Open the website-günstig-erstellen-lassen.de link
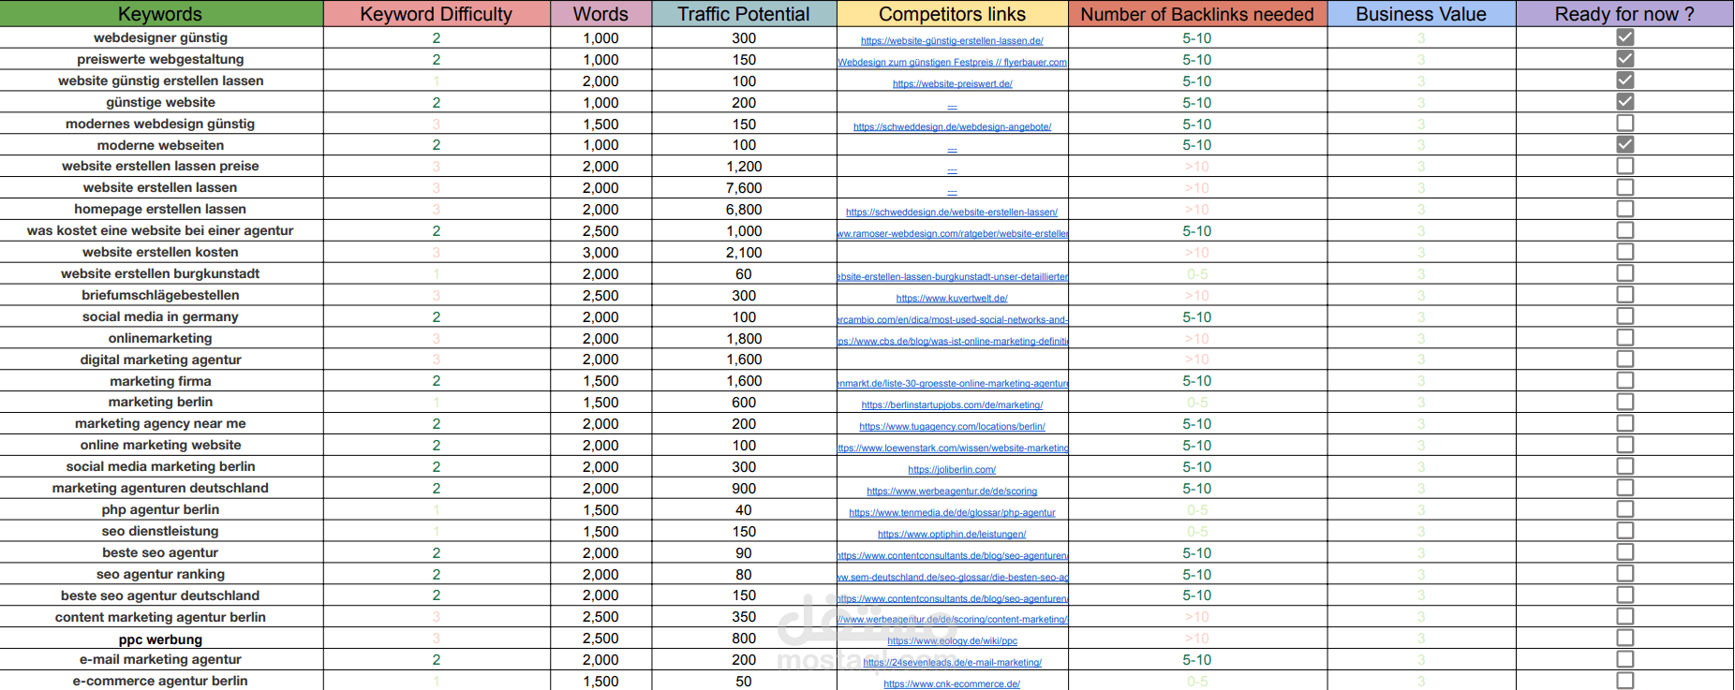The image size is (1735, 690). [952, 41]
